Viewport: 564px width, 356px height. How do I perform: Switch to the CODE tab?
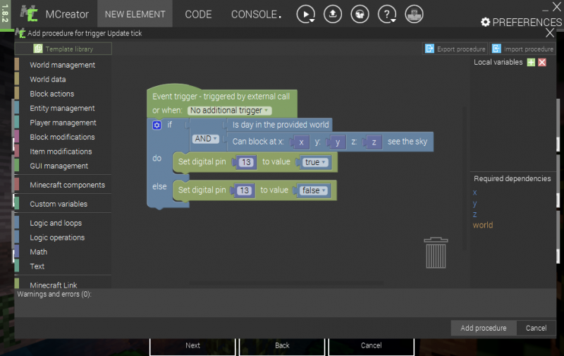[x=198, y=14]
